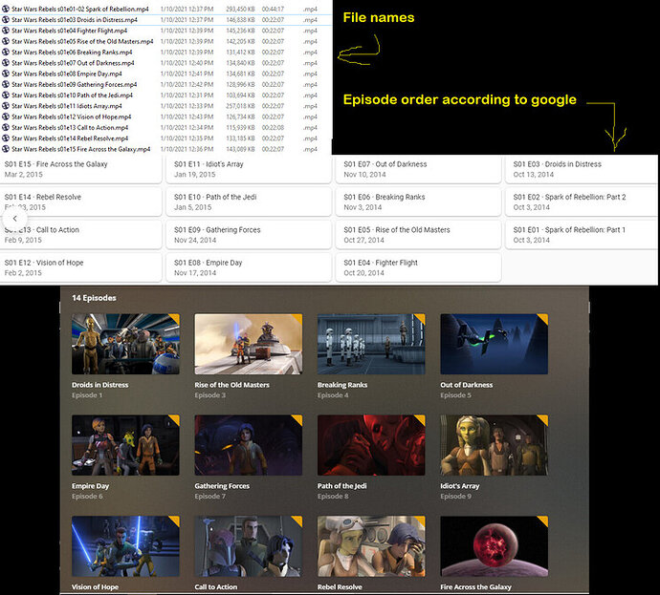Click file icon of Rebel Resolve.mp4
This screenshot has width=660, height=595.
pos(6,138)
